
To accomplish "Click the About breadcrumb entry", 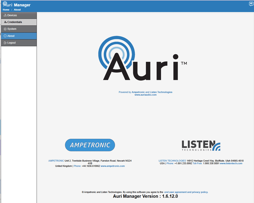I will coord(17,10).
